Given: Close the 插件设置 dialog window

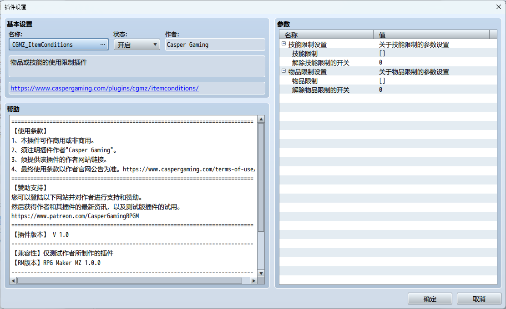Looking at the screenshot, I should pos(498,7).
